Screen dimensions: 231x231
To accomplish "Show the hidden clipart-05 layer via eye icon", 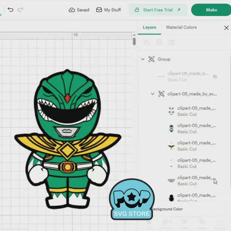I will (x=215, y=76).
